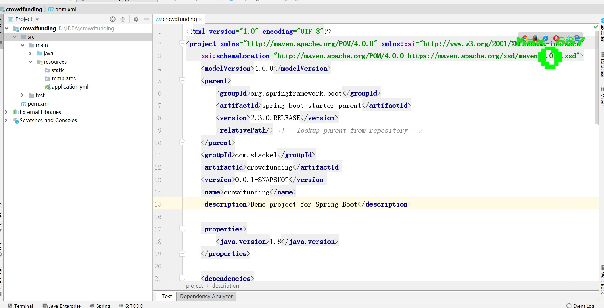Viewport: 604px width, 308px height.
Task: Open the 6: TODO tool window
Action: pyautogui.click(x=131, y=305)
